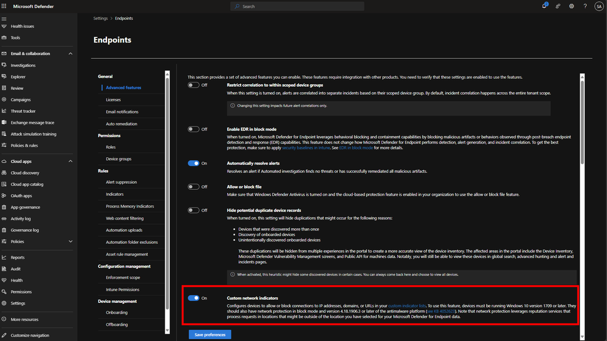Collapse the Cloud apps section

coord(70,161)
